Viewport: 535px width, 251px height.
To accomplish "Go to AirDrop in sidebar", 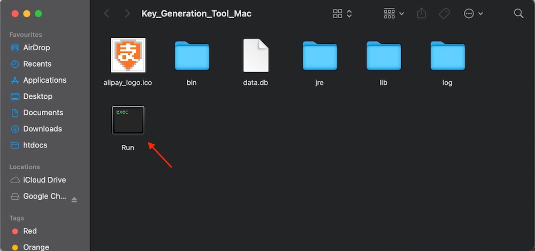I will point(36,48).
